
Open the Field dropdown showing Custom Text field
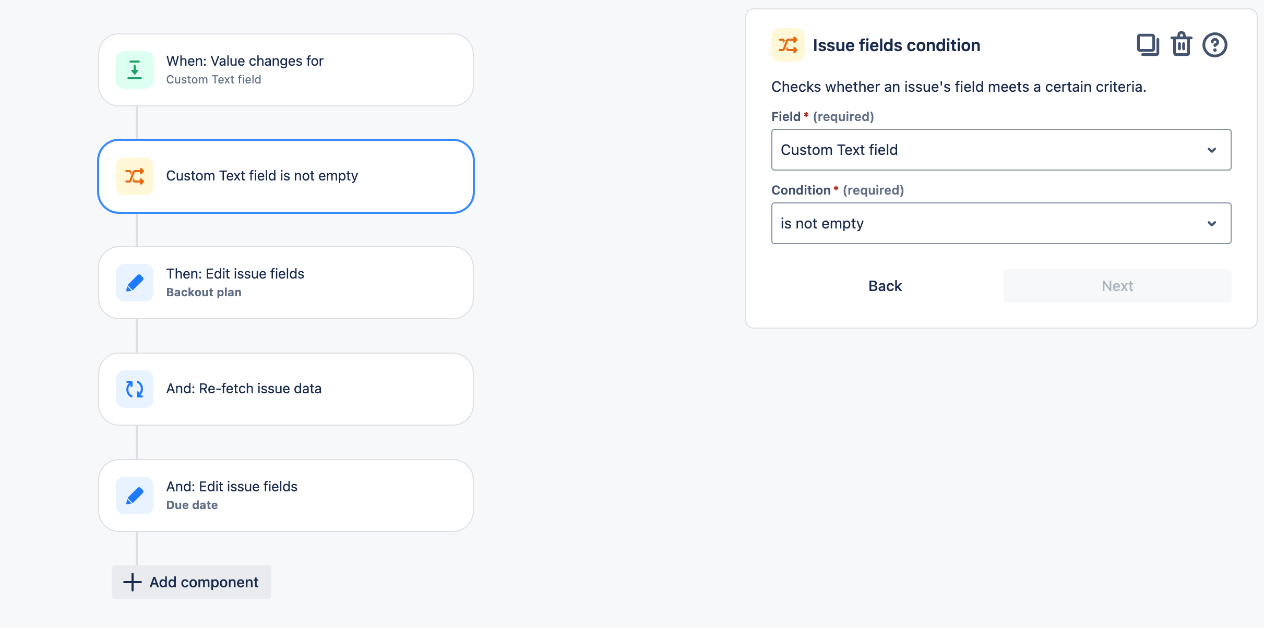pyautogui.click(x=992, y=150)
